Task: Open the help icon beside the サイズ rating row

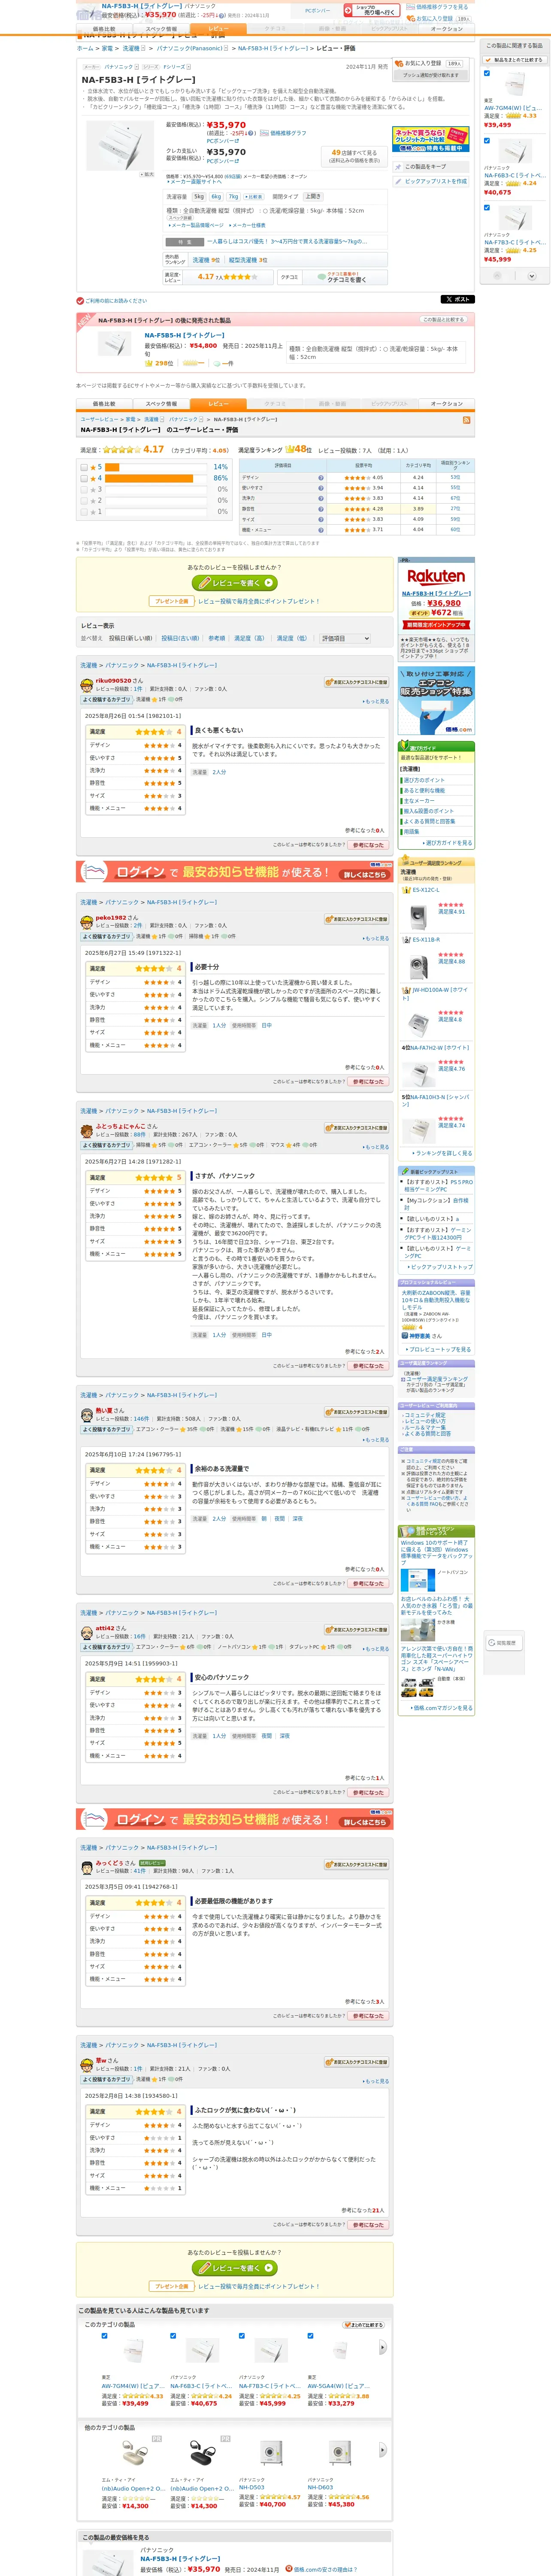Action: click(x=321, y=519)
